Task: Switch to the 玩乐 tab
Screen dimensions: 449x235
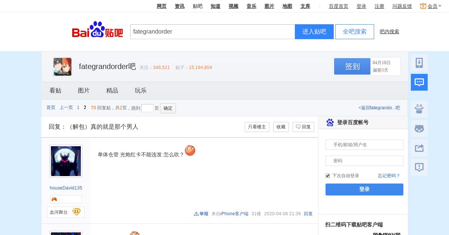Action: click(x=141, y=91)
